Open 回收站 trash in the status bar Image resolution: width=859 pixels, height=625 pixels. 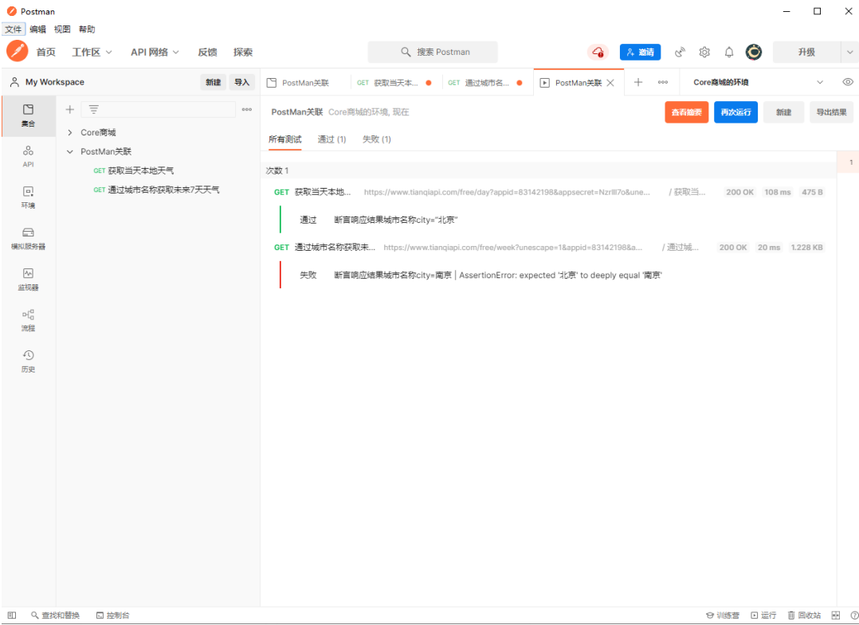click(804, 615)
